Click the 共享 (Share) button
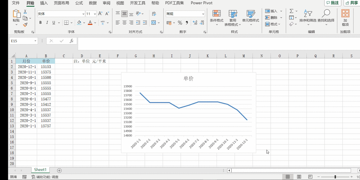This screenshot has width=360, height=180. click(x=351, y=3)
